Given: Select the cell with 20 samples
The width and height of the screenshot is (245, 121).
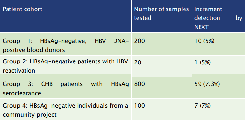Looking at the screenshot, I should coord(162,66).
